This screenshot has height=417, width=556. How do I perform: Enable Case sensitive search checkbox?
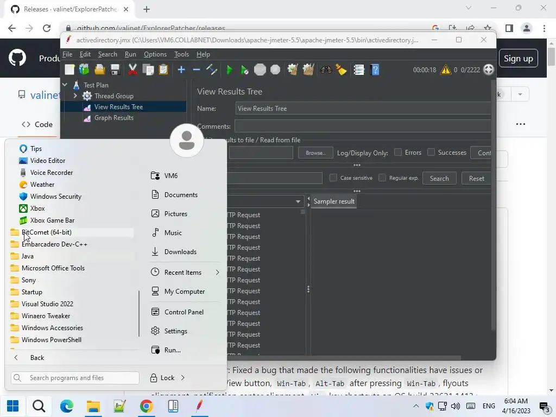pyautogui.click(x=333, y=178)
